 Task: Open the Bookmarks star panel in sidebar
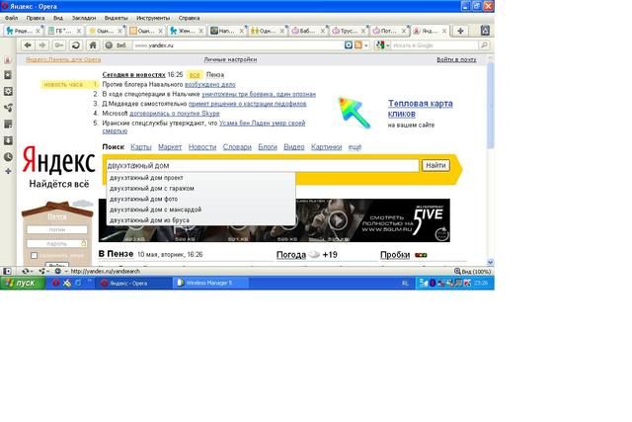(x=8, y=75)
